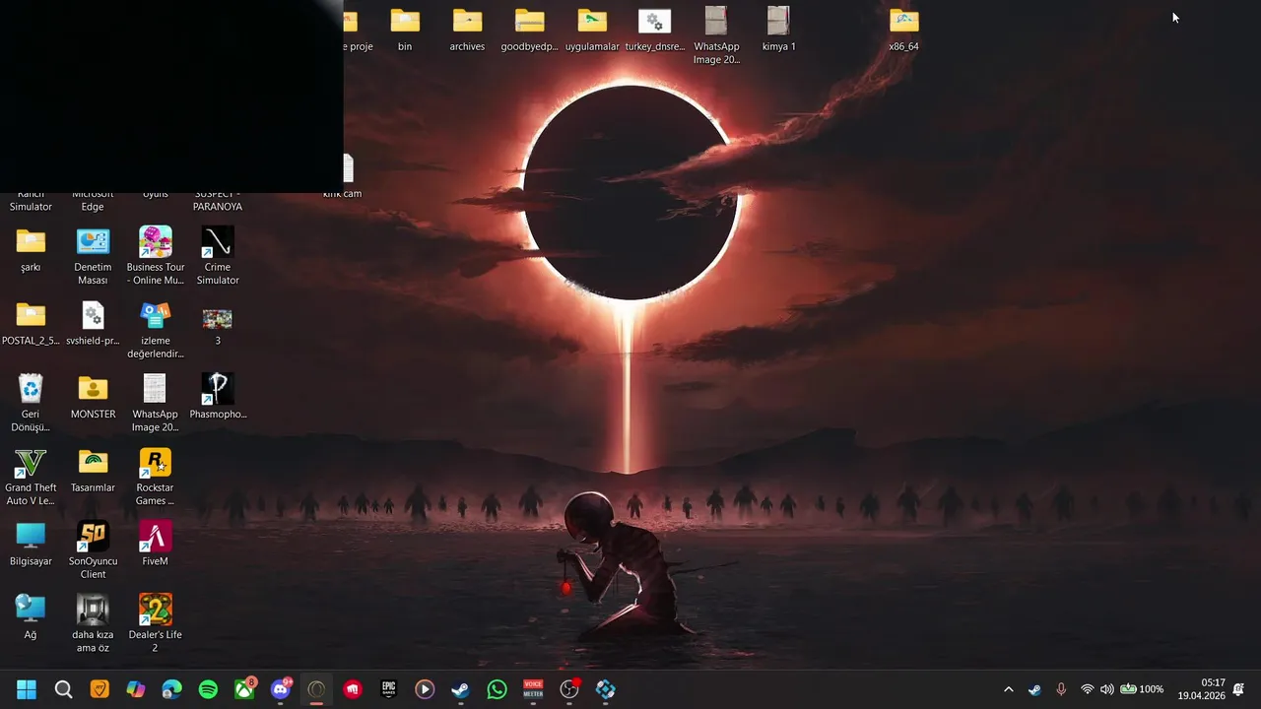Select the Denetim Masası icon
The height and width of the screenshot is (709, 1261).
(x=93, y=256)
